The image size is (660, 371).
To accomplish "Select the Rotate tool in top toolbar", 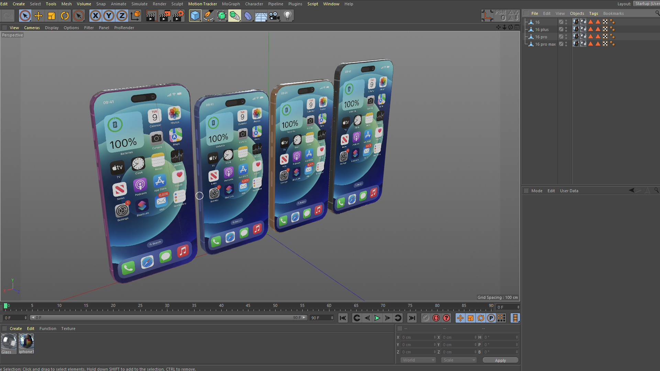I will (65, 16).
